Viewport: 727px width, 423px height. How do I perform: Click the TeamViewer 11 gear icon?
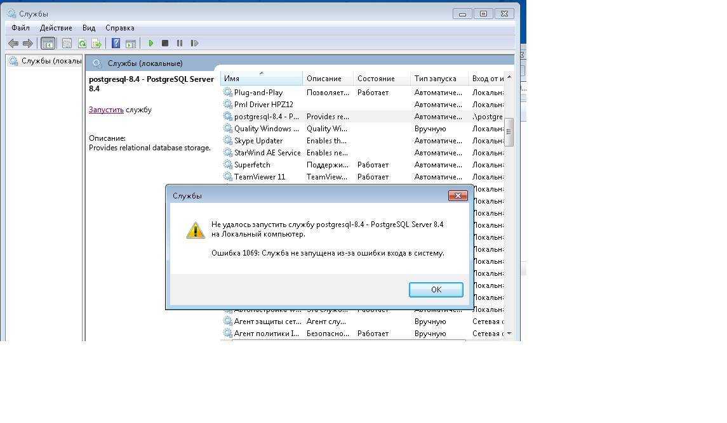[x=228, y=176]
